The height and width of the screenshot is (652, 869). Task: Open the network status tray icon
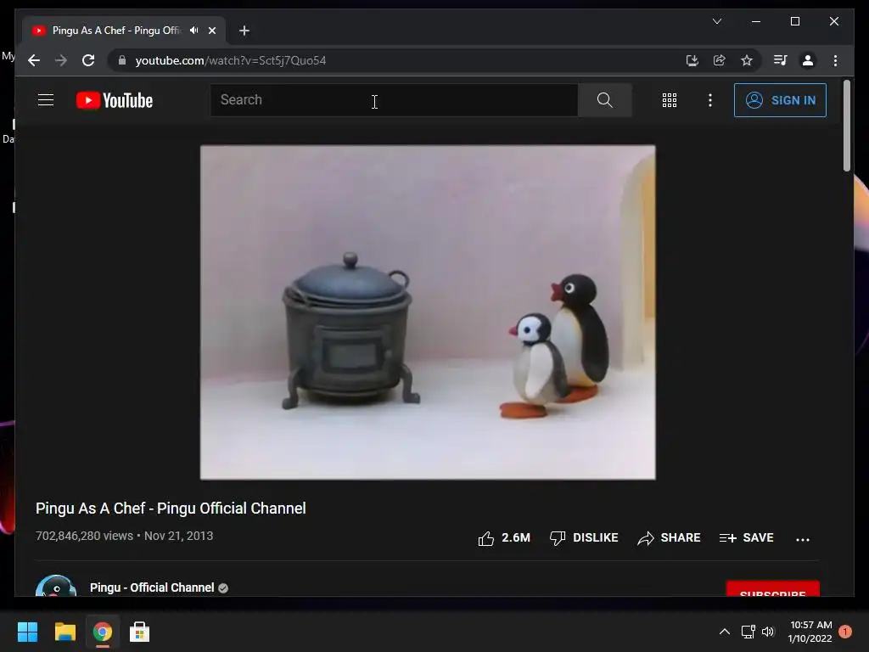(748, 632)
